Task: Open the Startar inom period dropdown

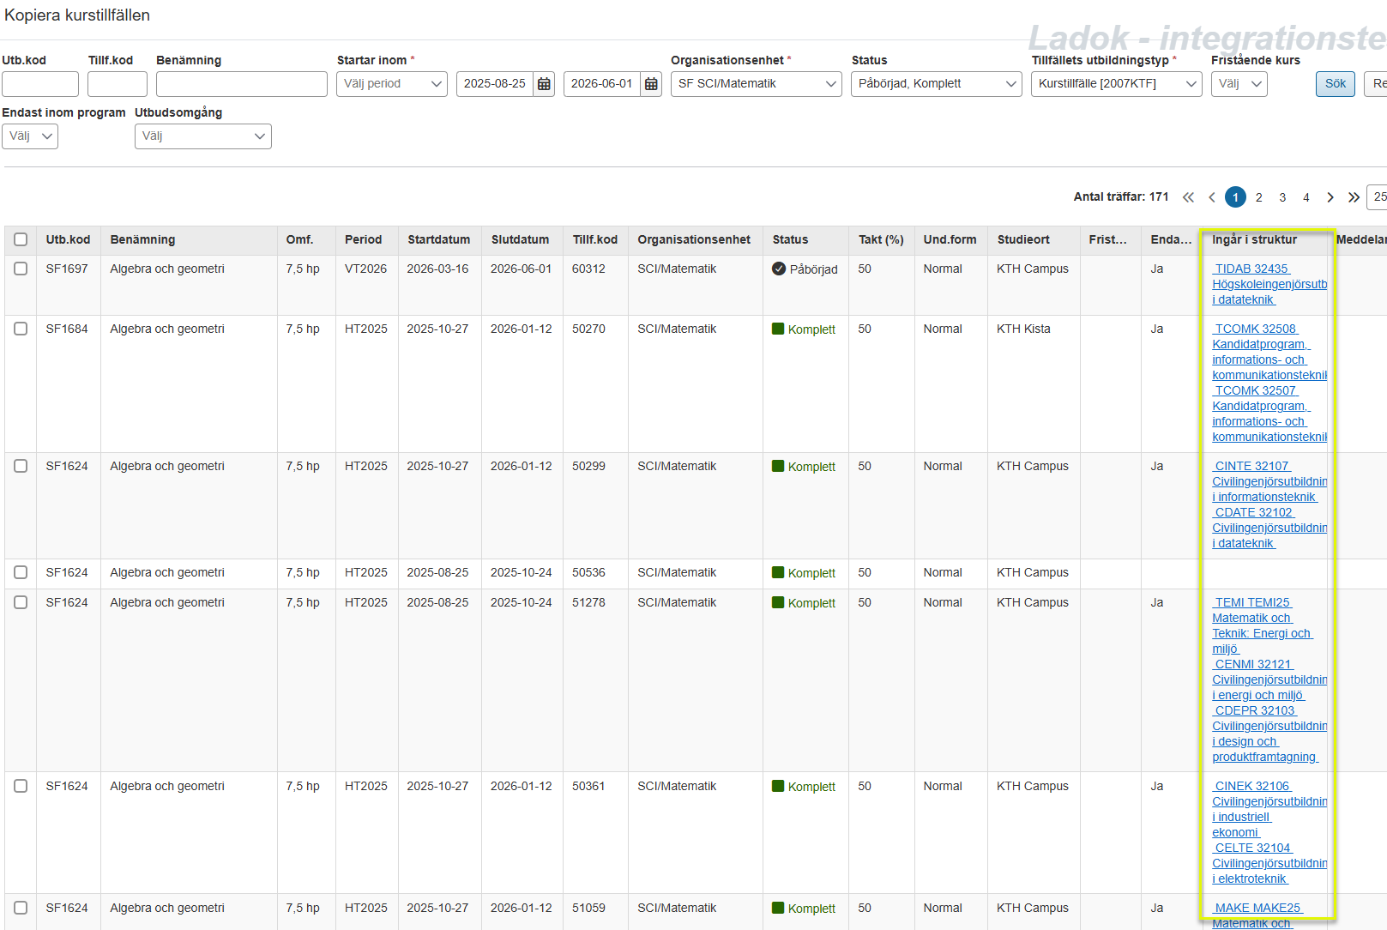Action: [x=392, y=84]
